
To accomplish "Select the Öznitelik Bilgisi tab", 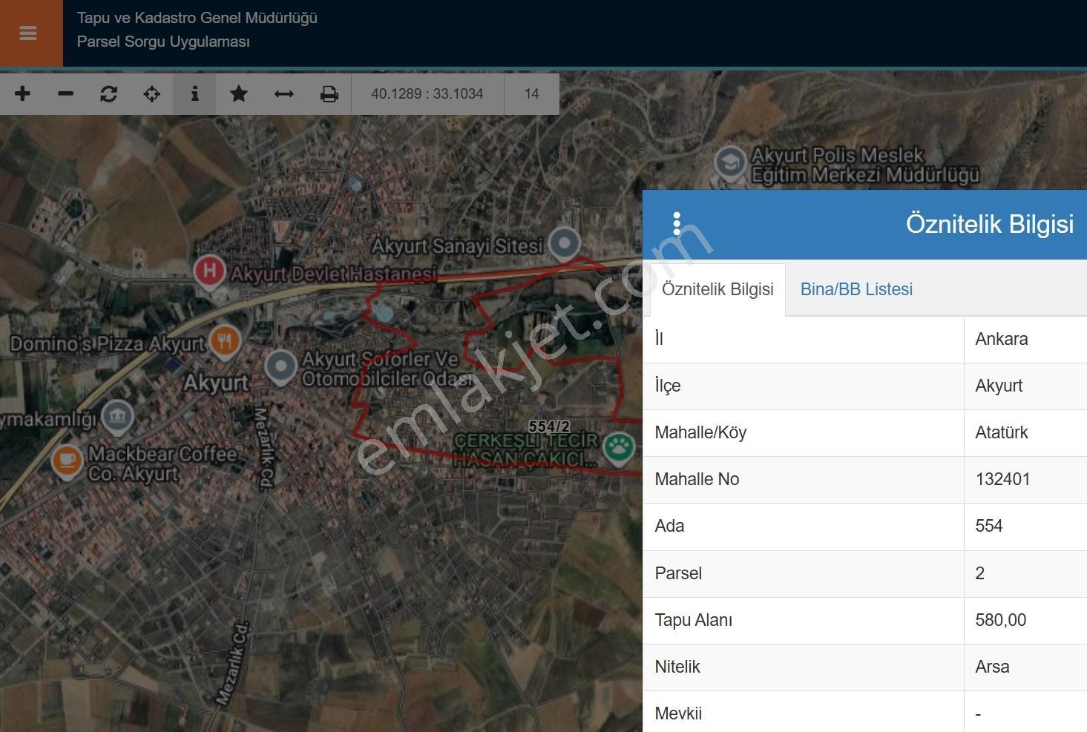I will [x=717, y=289].
